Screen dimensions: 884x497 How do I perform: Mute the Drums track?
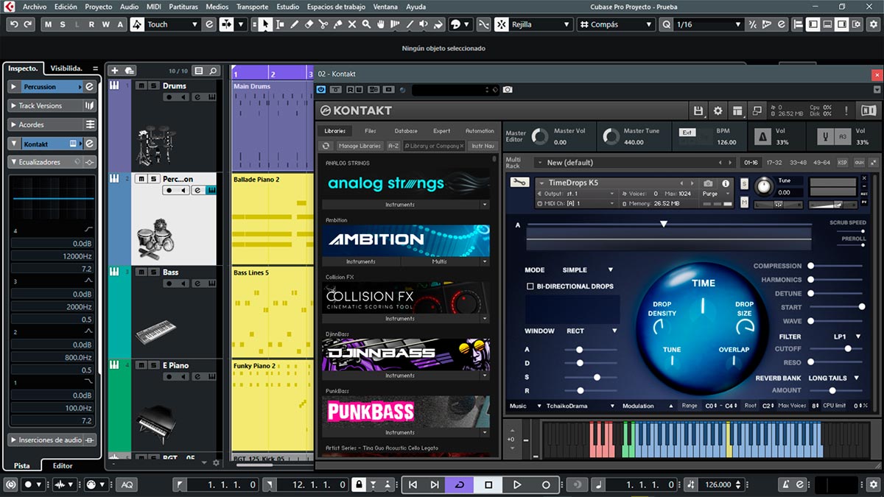pyautogui.click(x=141, y=85)
